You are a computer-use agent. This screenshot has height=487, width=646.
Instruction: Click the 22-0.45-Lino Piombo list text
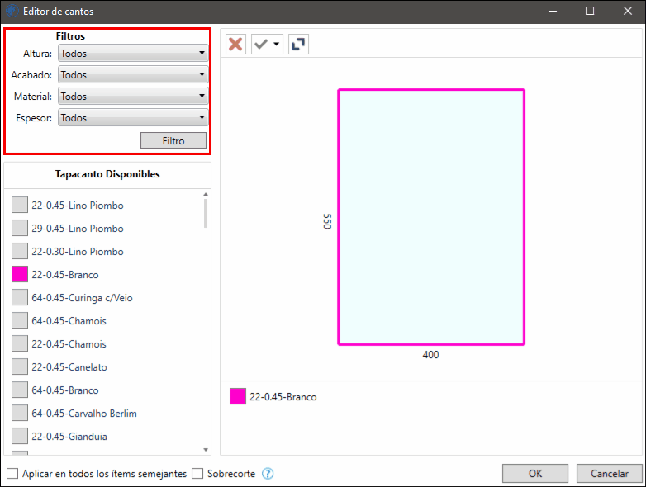[78, 205]
